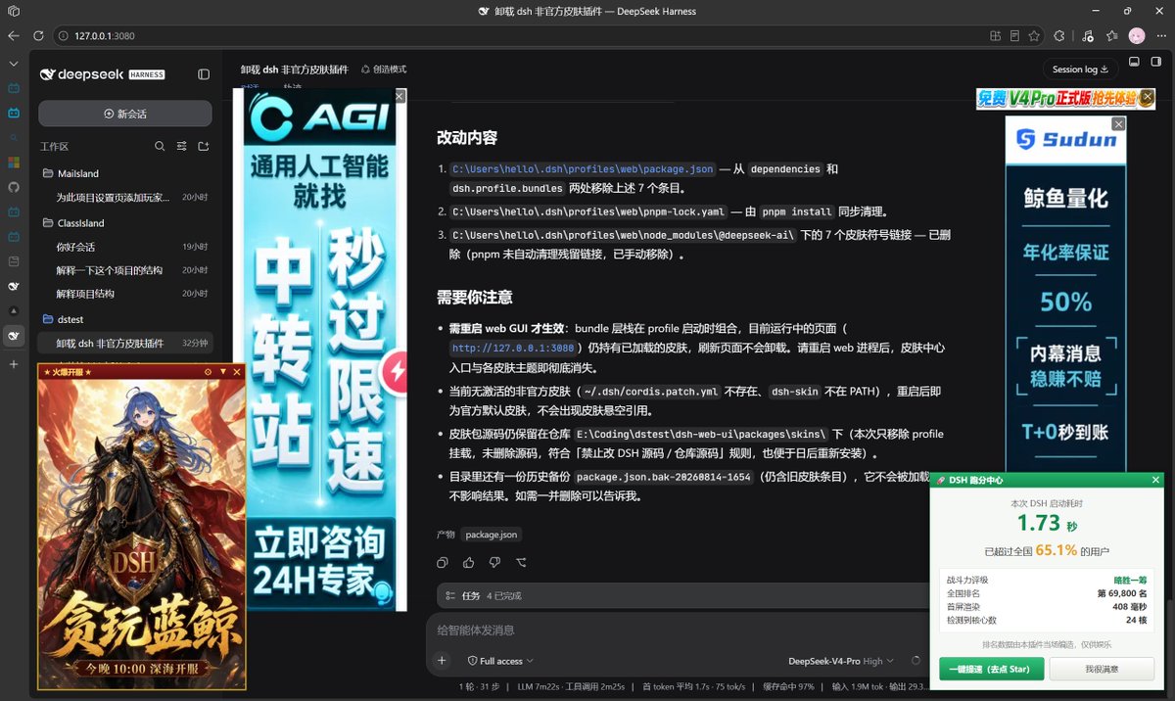This screenshot has width=1175, height=701.
Task: Toggle the right side panel layout
Action: pyautogui.click(x=1155, y=62)
